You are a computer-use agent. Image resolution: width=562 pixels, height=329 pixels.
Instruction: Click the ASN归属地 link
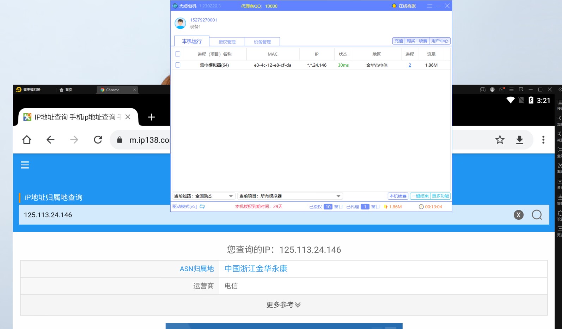coord(197,269)
